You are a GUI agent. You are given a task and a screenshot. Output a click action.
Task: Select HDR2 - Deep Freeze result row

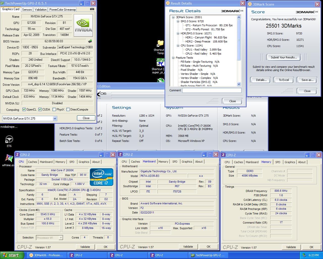pyautogui.click(x=206, y=41)
